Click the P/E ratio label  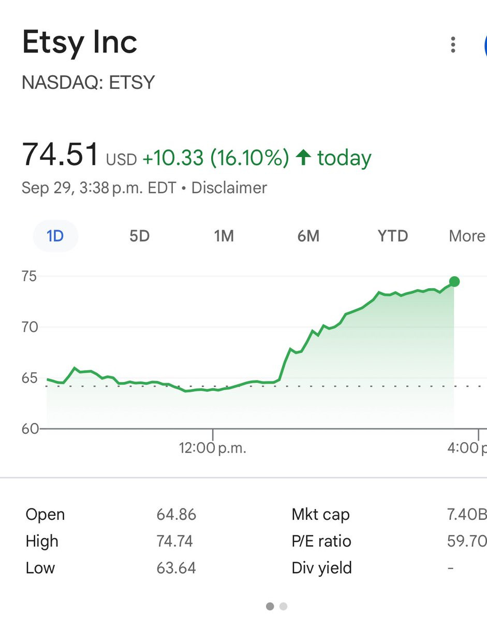(321, 541)
